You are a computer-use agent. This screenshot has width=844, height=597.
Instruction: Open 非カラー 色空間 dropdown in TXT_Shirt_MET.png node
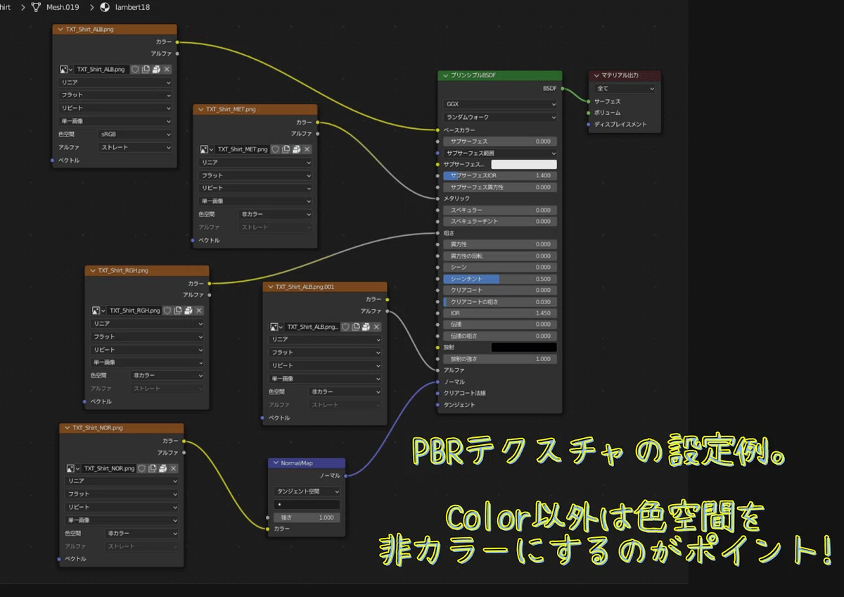tap(276, 214)
